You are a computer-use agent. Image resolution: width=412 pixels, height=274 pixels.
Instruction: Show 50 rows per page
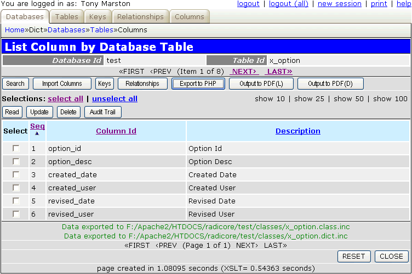[x=350, y=99]
